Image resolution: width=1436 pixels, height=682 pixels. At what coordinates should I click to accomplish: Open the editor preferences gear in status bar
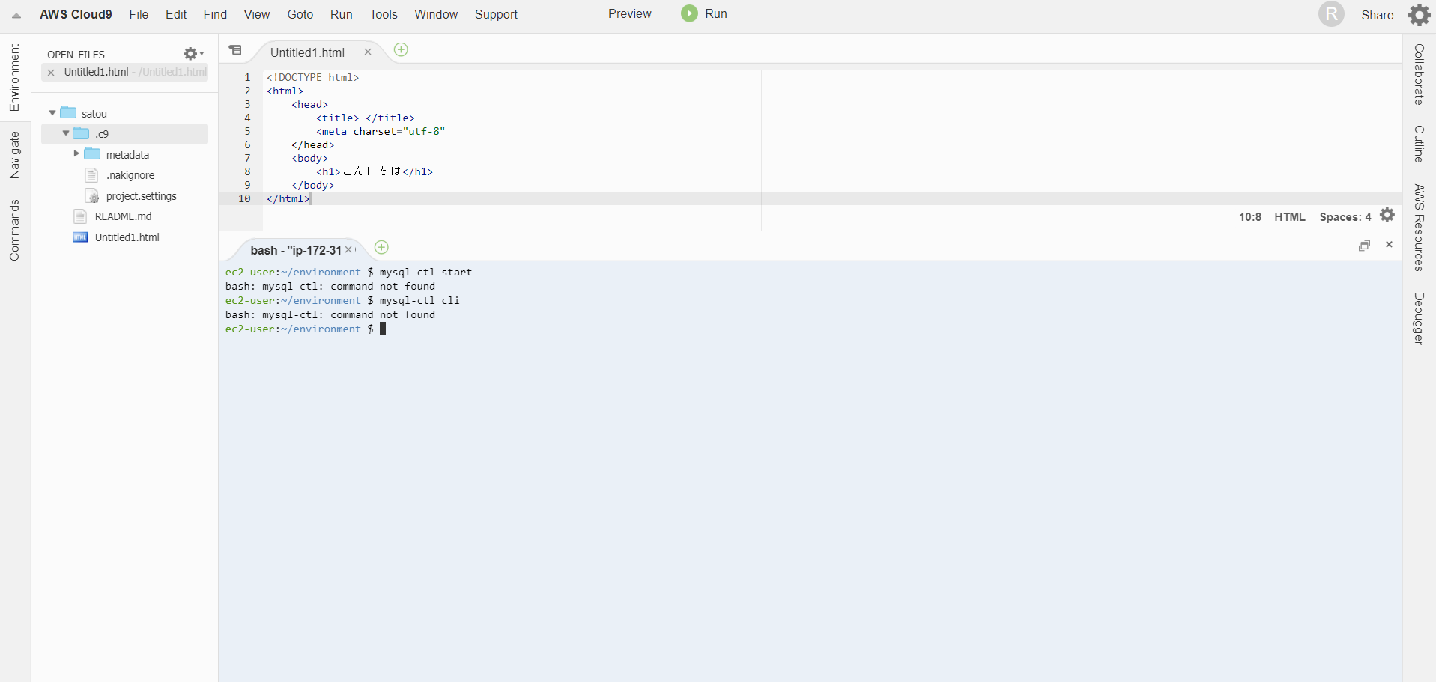pos(1387,216)
